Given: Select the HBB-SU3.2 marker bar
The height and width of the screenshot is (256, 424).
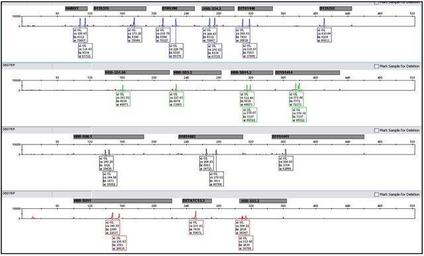Looking at the screenshot, I should (x=263, y=201).
